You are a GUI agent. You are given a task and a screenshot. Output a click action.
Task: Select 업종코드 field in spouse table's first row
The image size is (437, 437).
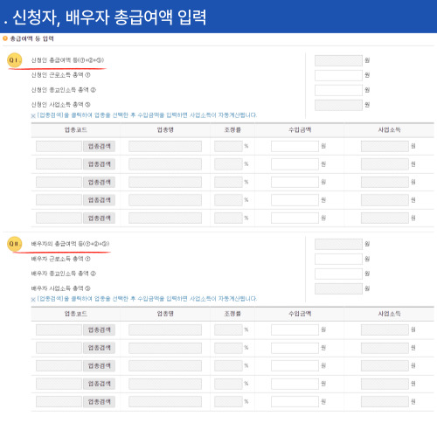coord(59,330)
